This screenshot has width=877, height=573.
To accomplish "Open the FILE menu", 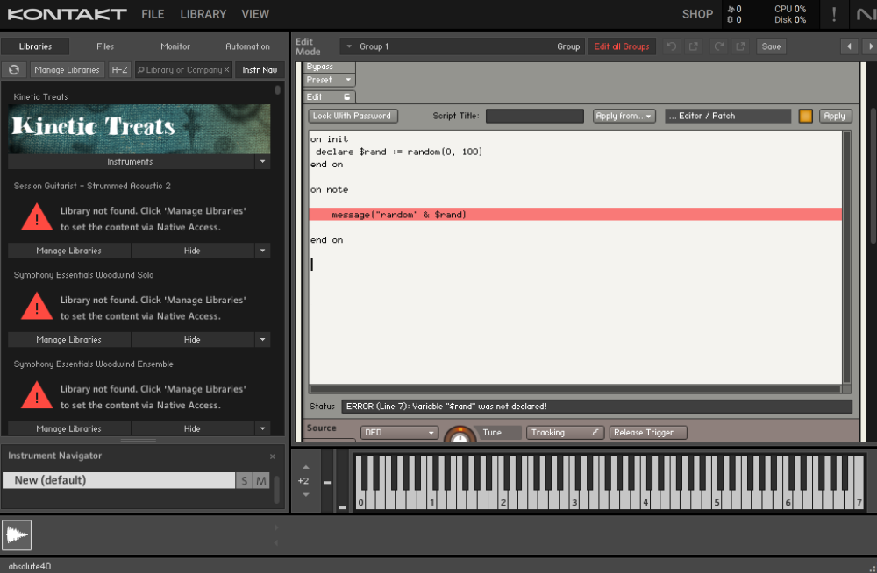I will [x=153, y=14].
